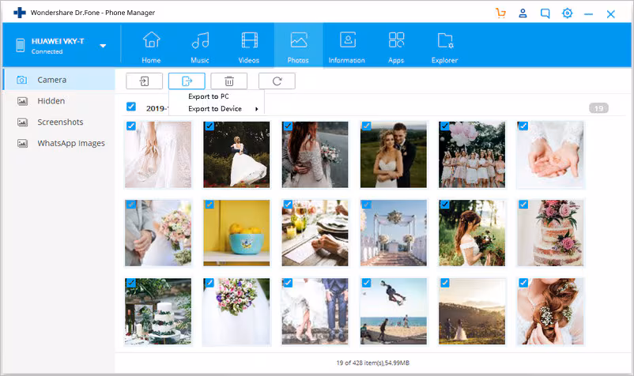Viewport: 634px width, 376px height.
Task: Click the refresh icon in toolbar
Action: (277, 81)
